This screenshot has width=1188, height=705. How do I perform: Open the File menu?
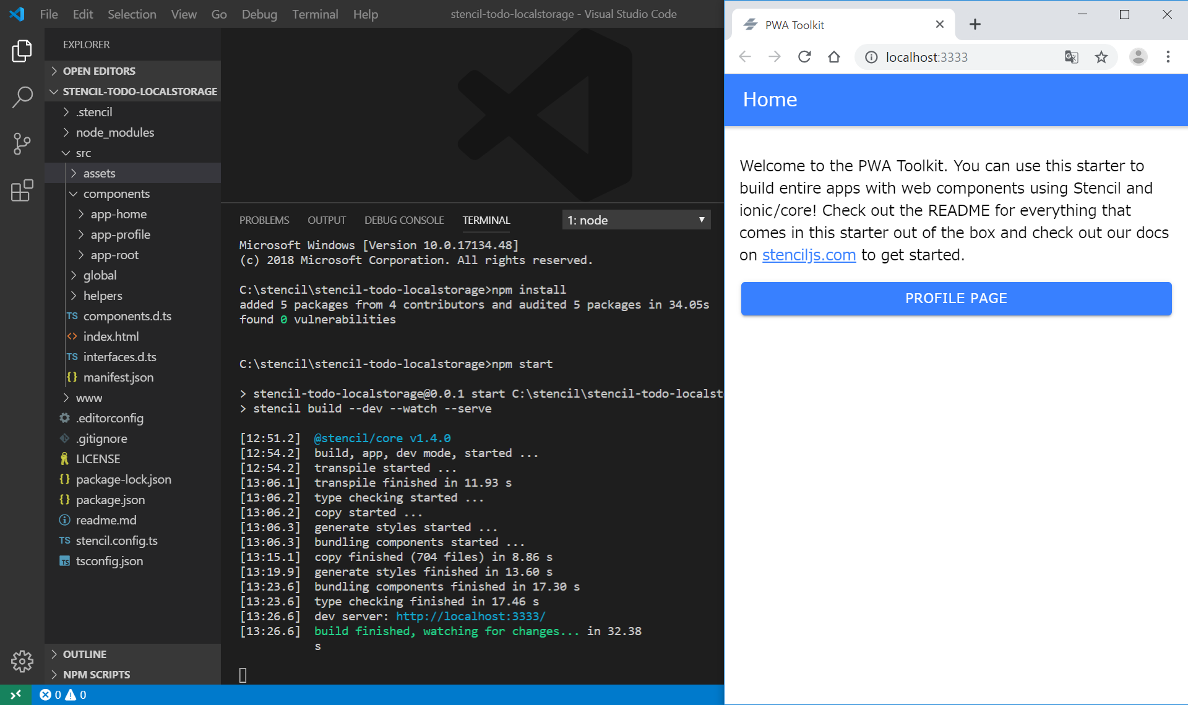coord(49,14)
